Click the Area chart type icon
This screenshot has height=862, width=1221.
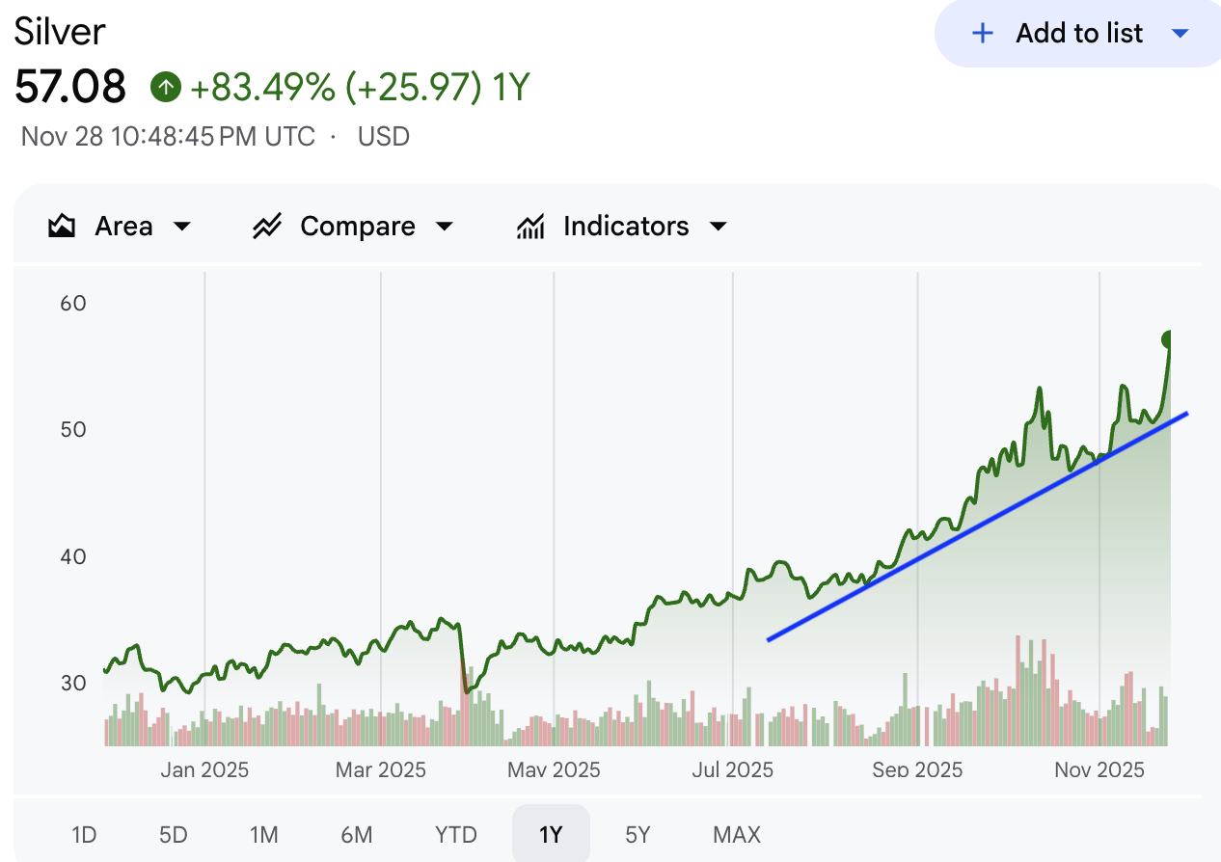coord(63,227)
